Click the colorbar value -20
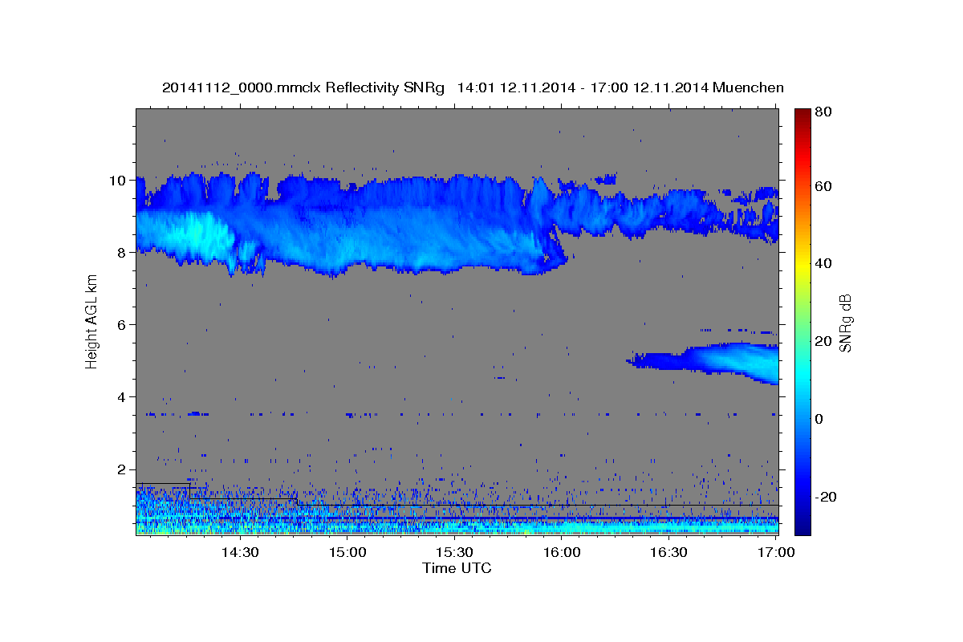 click(x=824, y=497)
